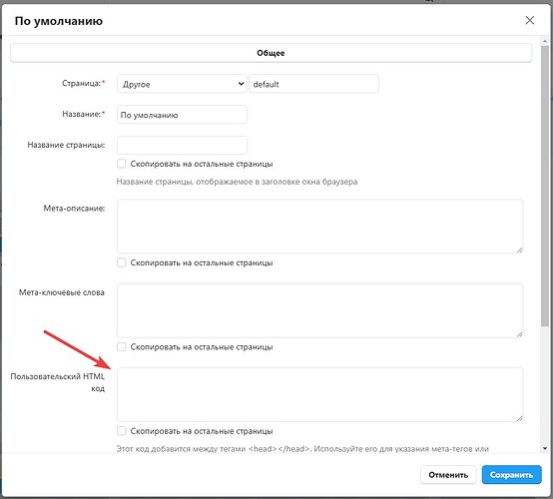Click the blue Сохранить button
Image resolution: width=553 pixels, height=499 pixels.
pos(511,475)
